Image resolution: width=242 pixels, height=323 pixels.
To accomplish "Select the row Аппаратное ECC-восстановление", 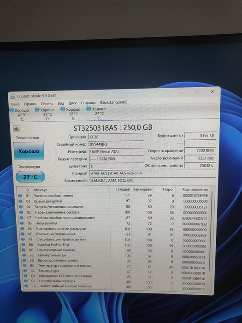I will pyautogui.click(x=115, y=277).
